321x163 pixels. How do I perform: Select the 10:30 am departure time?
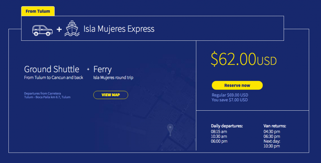219,136
